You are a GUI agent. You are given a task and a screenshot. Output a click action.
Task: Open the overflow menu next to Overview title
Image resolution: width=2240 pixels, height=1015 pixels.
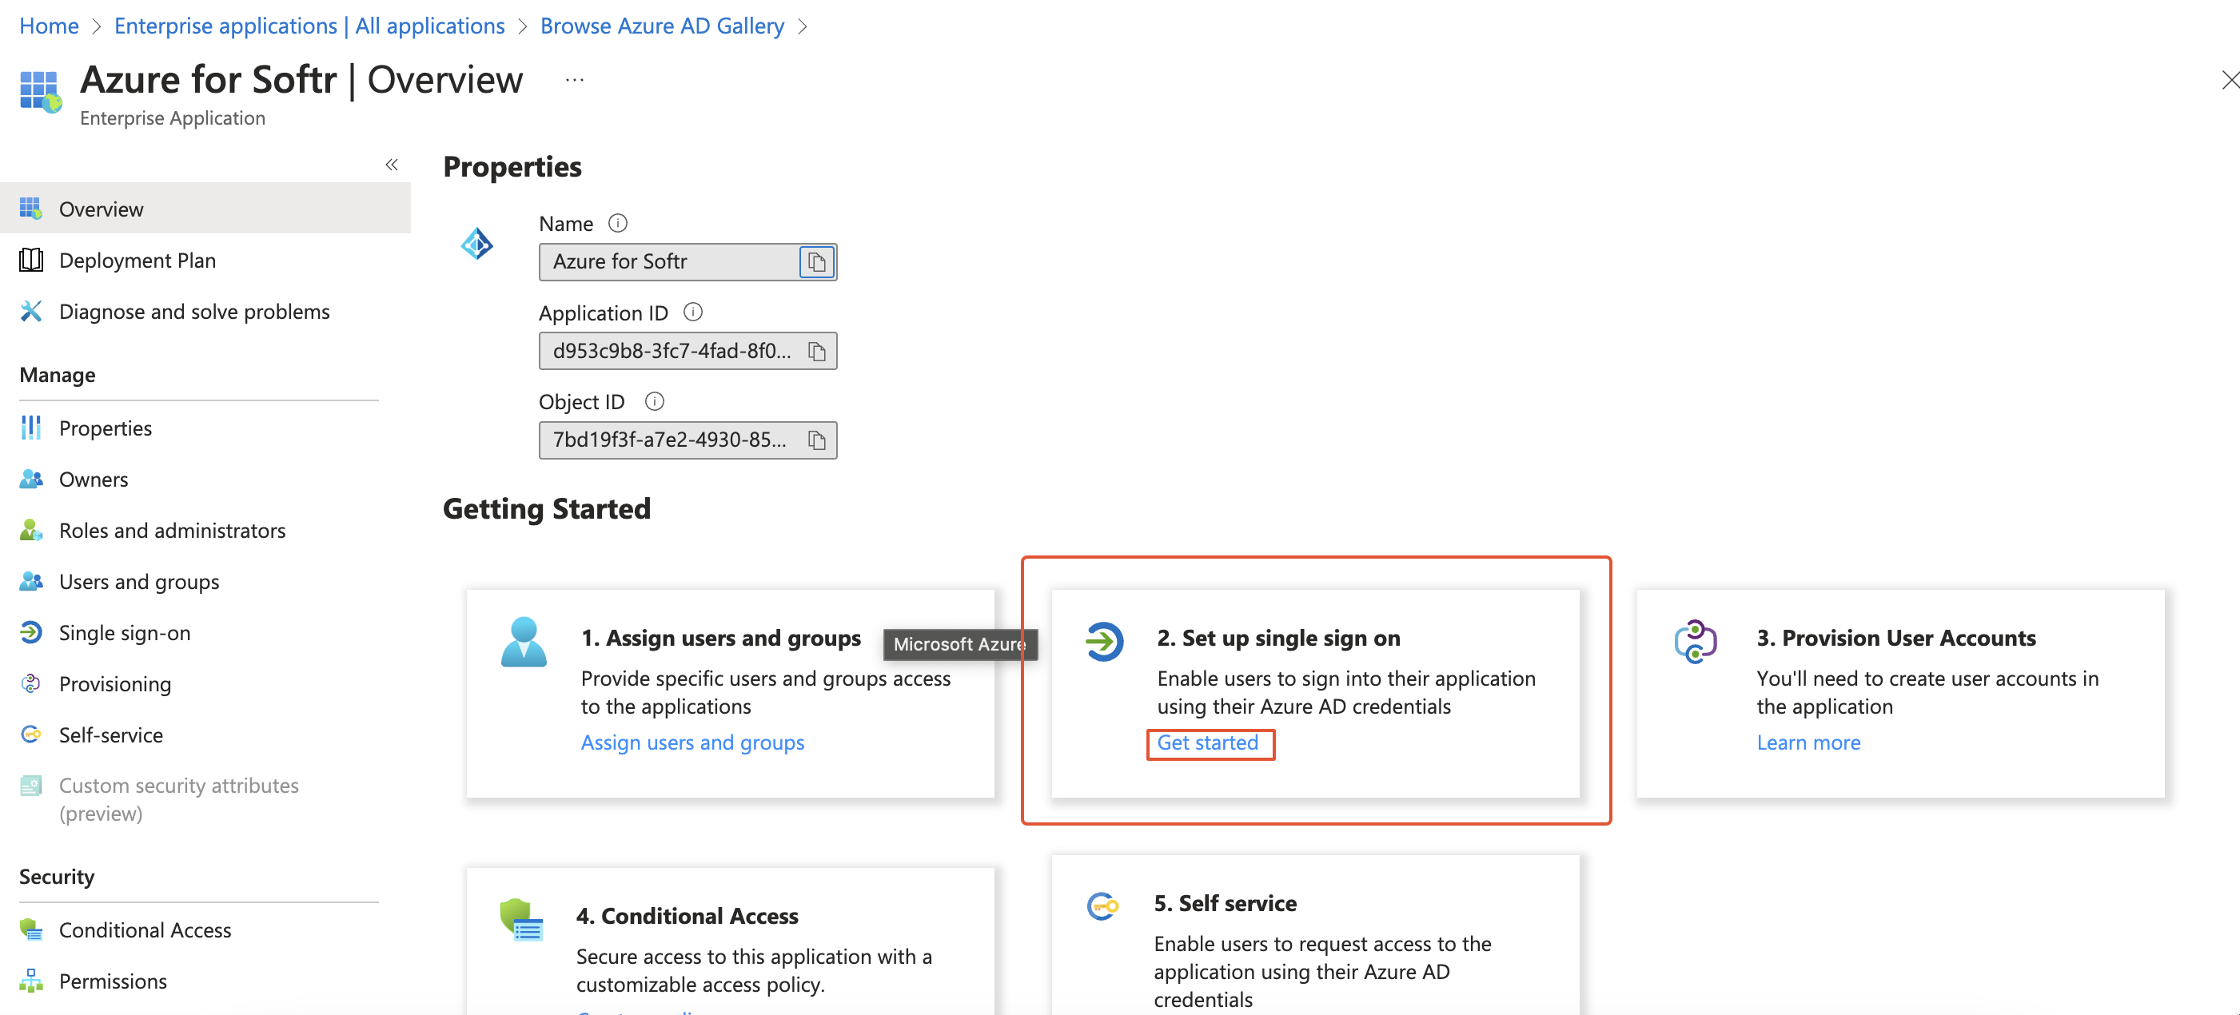[x=574, y=79]
